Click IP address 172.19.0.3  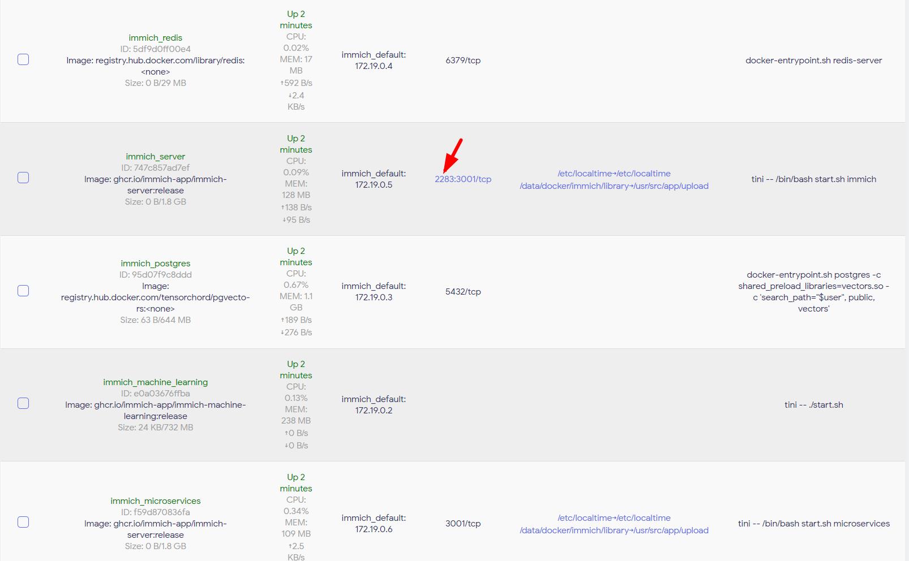[374, 297]
